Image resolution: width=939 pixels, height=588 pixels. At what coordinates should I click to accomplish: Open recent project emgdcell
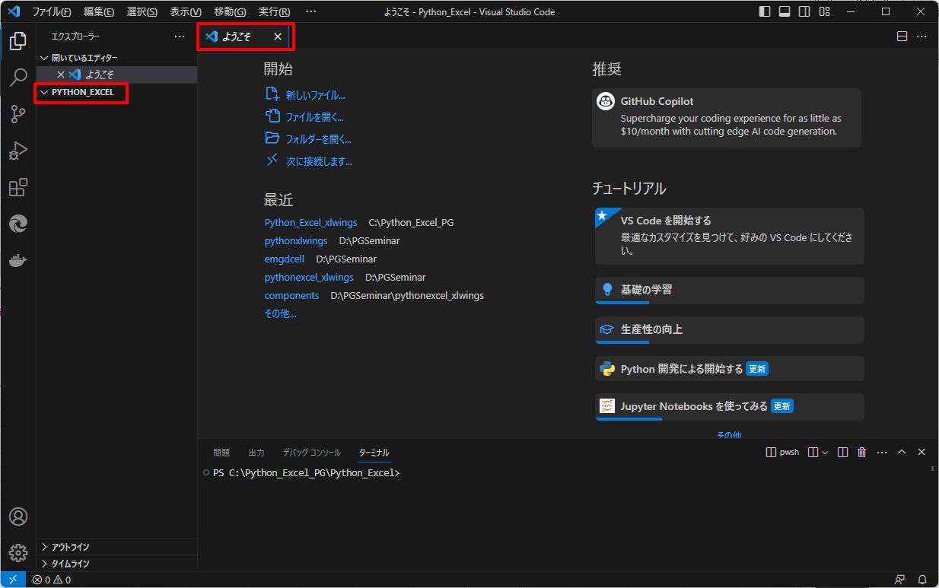coord(285,259)
